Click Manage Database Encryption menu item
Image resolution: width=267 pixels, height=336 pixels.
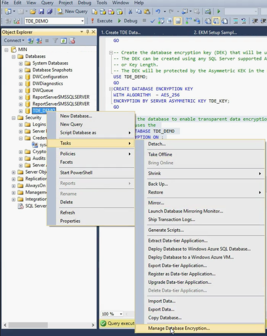200,328
